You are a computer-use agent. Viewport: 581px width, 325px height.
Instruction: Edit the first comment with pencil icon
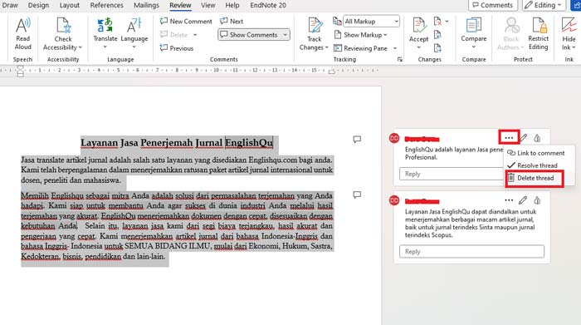click(523, 138)
